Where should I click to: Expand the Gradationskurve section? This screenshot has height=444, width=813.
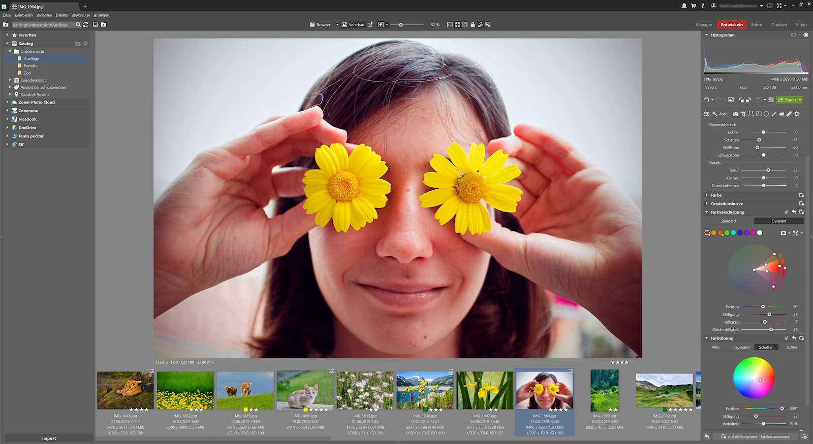727,203
